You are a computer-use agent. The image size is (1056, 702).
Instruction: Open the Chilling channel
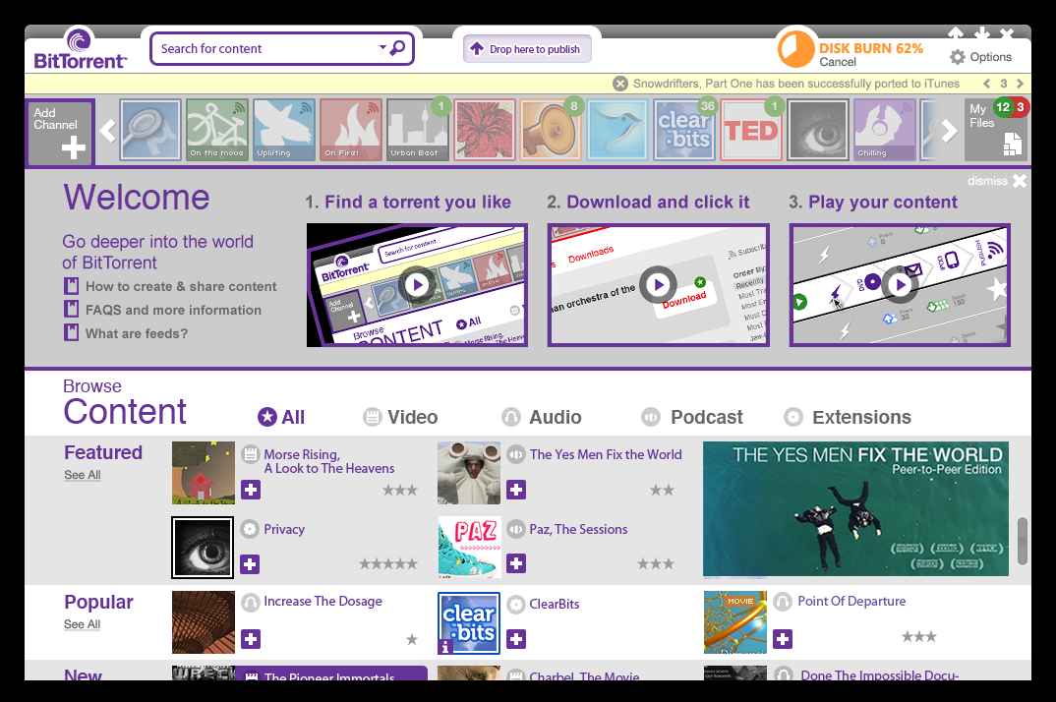click(x=884, y=130)
